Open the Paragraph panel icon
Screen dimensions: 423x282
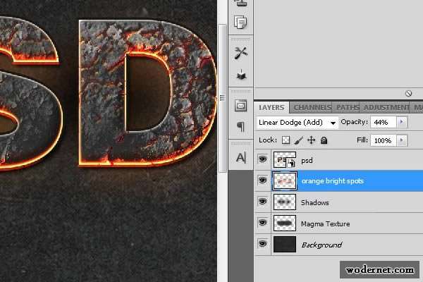tap(240, 127)
